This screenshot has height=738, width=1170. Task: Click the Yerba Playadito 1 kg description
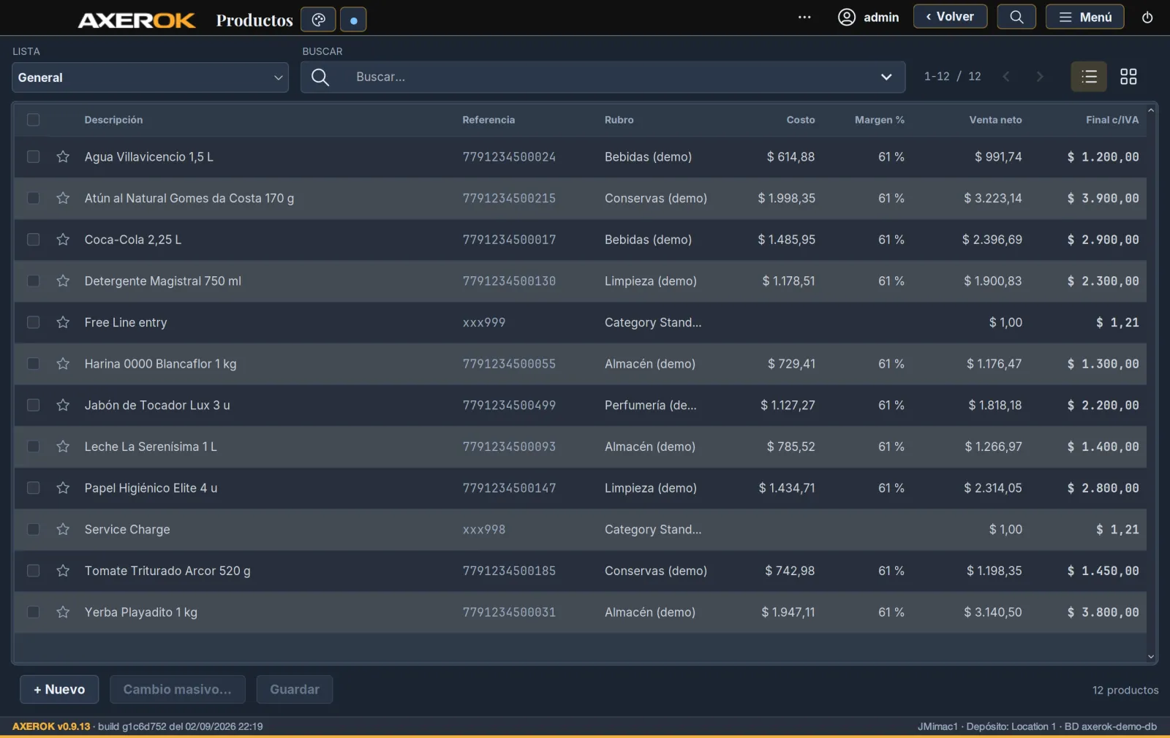[141, 612]
